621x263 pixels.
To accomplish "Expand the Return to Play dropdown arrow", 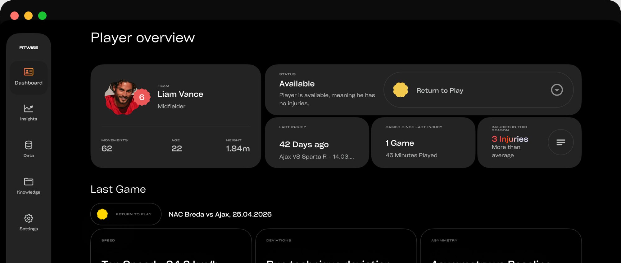I will coord(557,90).
